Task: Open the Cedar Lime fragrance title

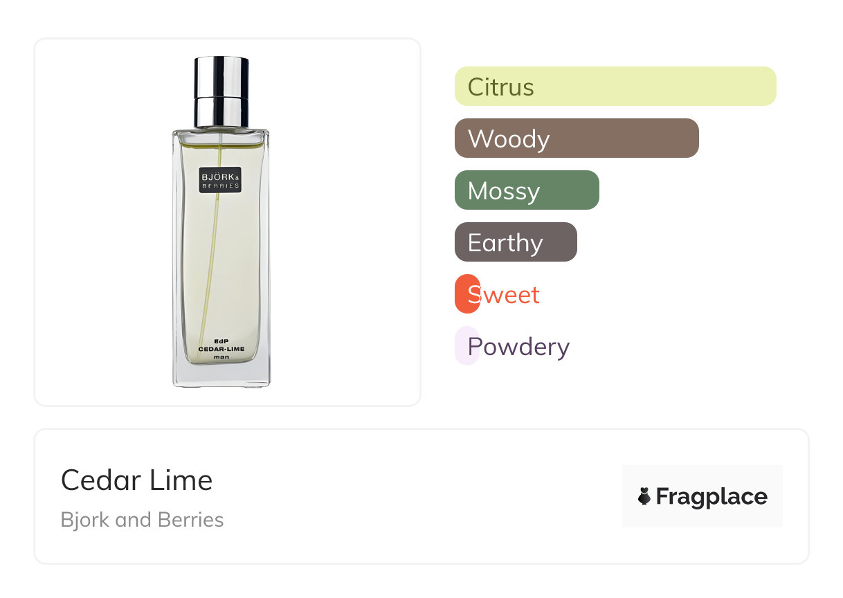Action: (136, 480)
